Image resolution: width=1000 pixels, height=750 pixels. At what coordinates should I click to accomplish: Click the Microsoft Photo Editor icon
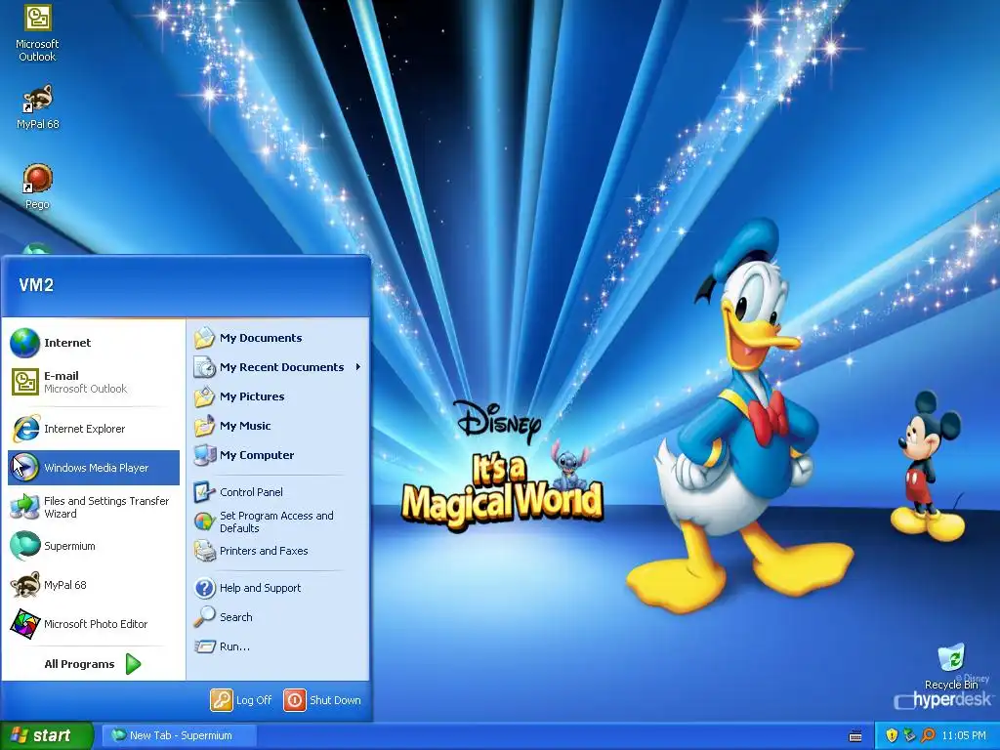(x=24, y=624)
